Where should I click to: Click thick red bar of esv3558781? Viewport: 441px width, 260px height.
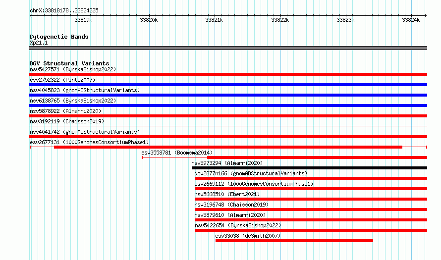coord(317,157)
